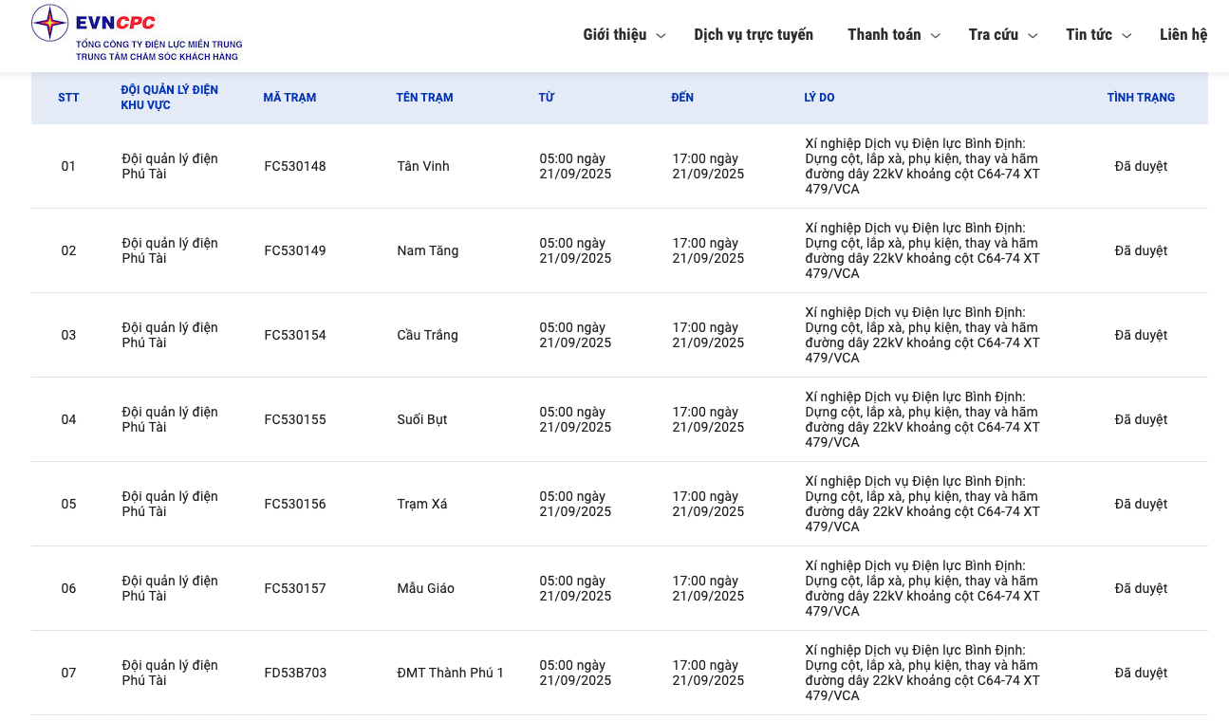The image size is (1229, 721).
Task: Click the EVNCPC star logo icon
Action: [50, 24]
